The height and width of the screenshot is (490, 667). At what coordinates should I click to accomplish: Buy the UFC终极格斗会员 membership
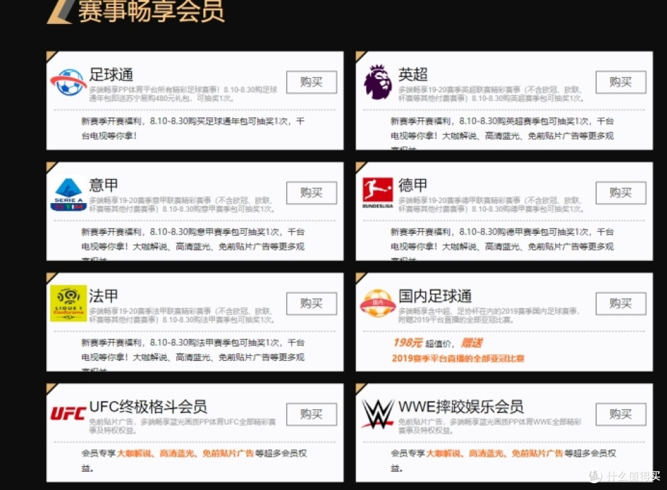coord(311,414)
